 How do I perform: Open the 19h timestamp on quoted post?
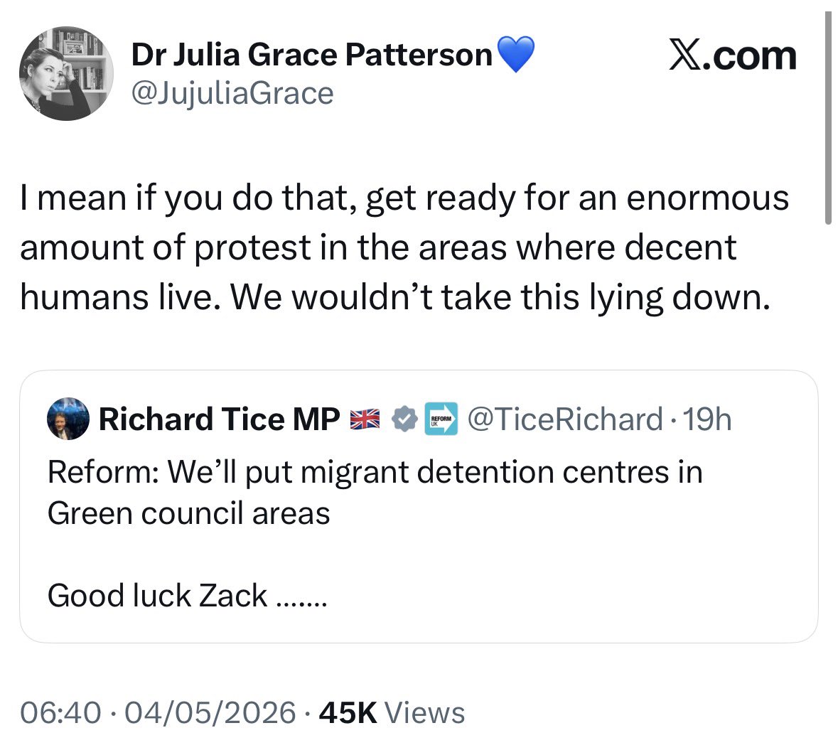pyautogui.click(x=707, y=419)
